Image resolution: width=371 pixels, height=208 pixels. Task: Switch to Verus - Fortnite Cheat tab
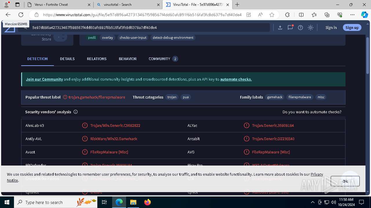tap(59, 5)
